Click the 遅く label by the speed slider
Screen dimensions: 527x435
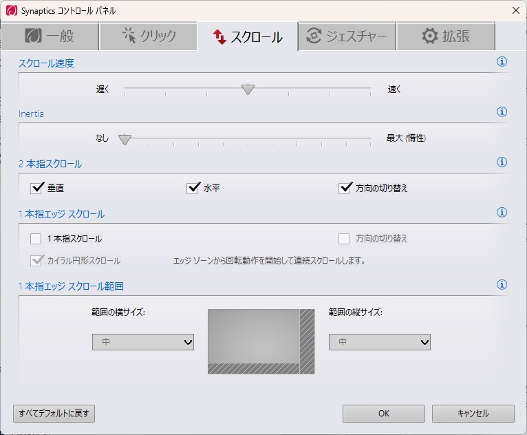103,89
